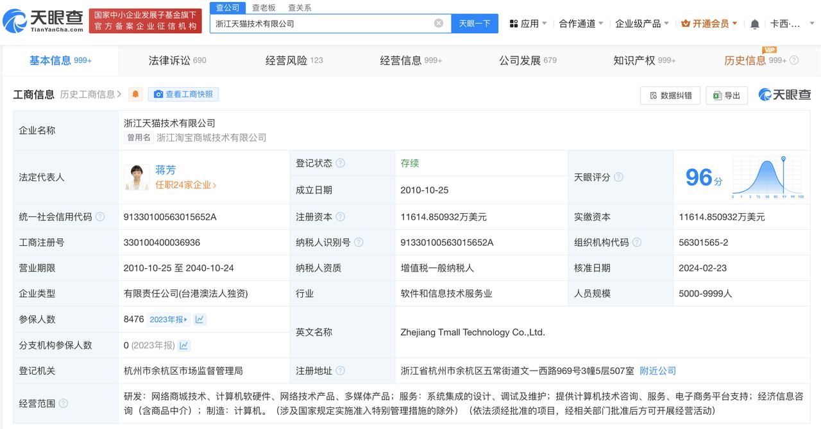Click 核准日期 value 2024-02-23
This screenshot has width=821, height=429.
coord(703,268)
